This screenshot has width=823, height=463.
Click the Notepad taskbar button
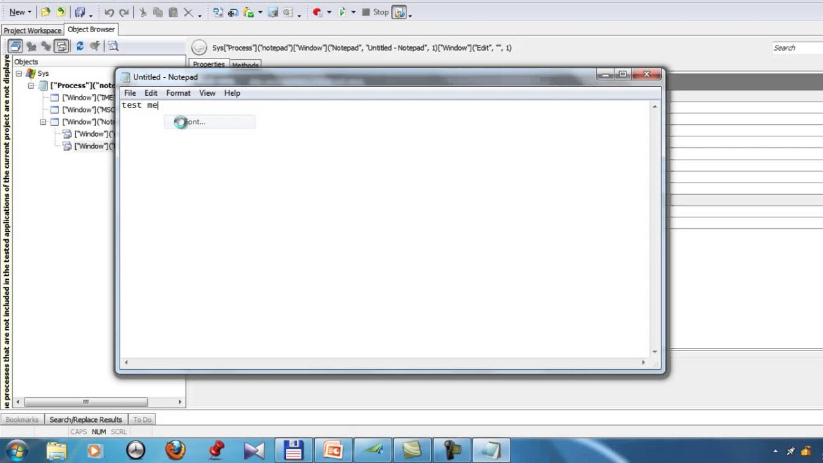(492, 450)
